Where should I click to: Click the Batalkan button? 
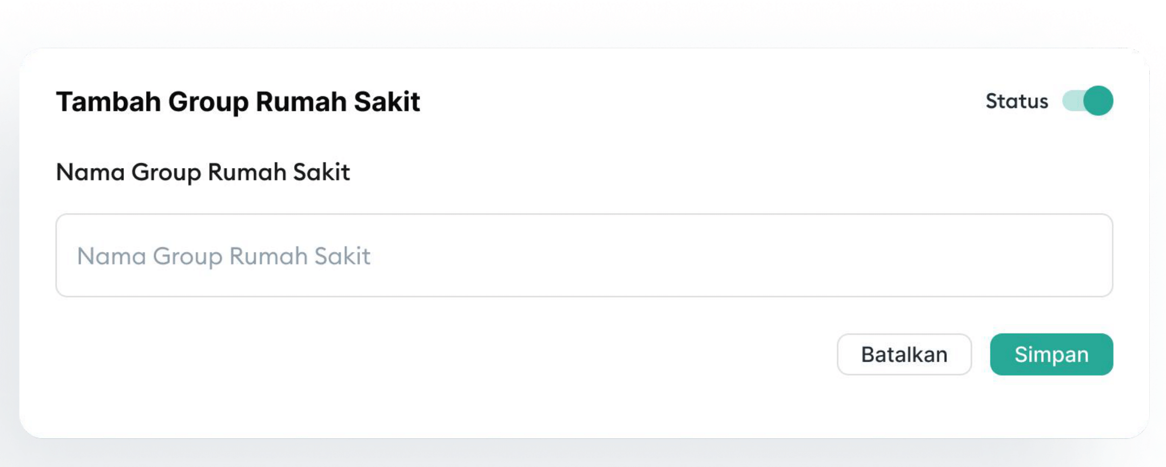coord(904,354)
